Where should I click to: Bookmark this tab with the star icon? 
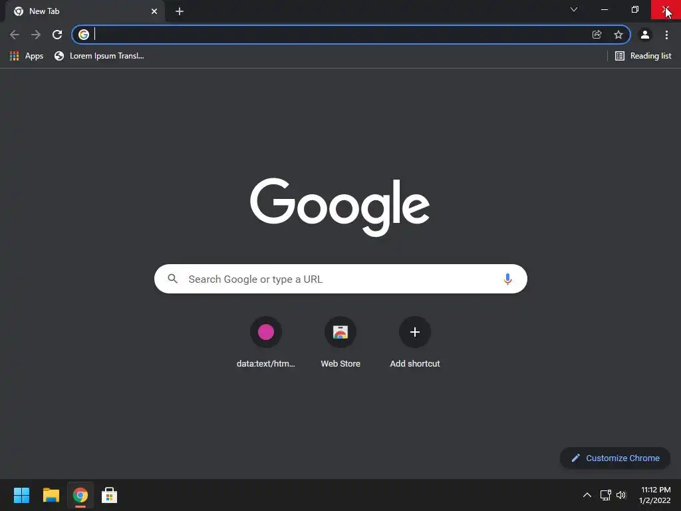pos(618,35)
